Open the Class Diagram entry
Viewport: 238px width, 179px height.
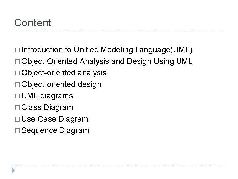point(48,107)
